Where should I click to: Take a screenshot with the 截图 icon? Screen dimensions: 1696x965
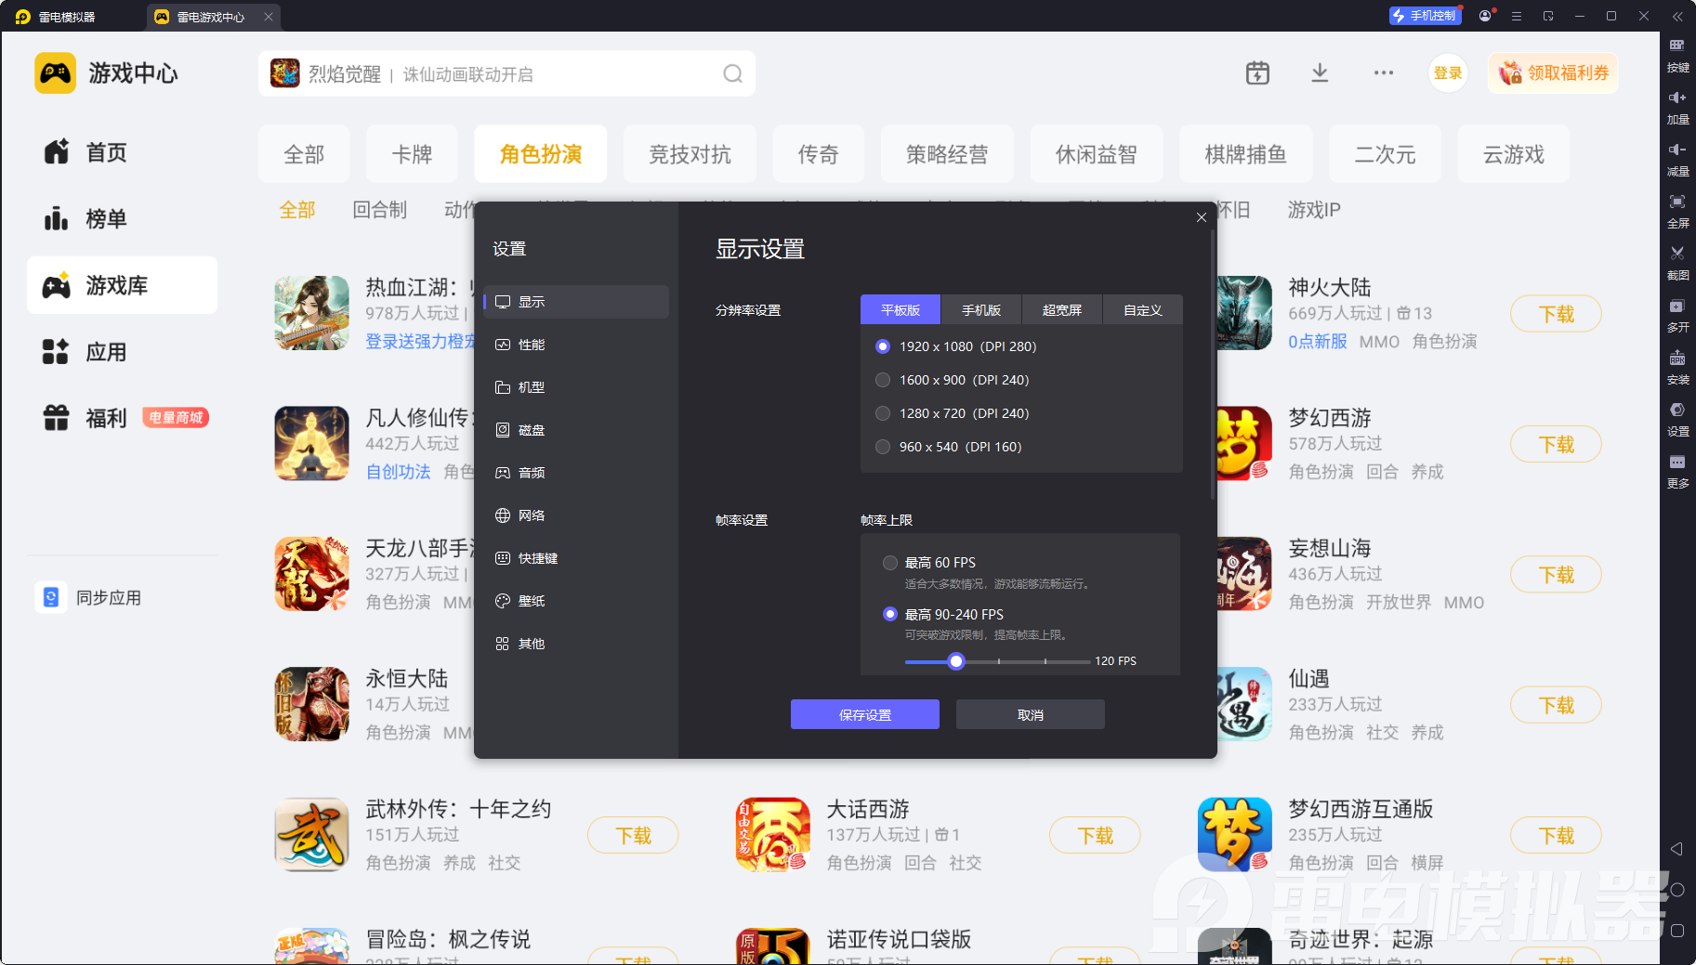(x=1677, y=263)
